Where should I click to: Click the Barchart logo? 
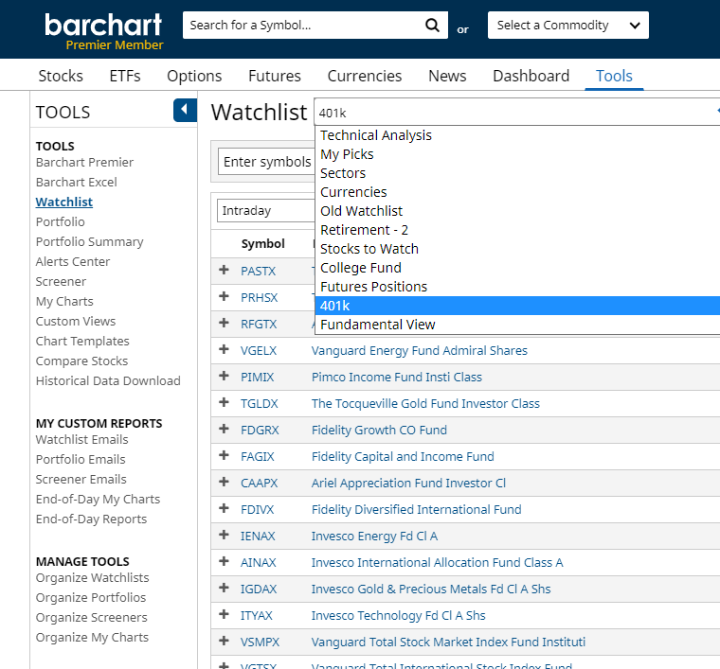click(x=103, y=25)
